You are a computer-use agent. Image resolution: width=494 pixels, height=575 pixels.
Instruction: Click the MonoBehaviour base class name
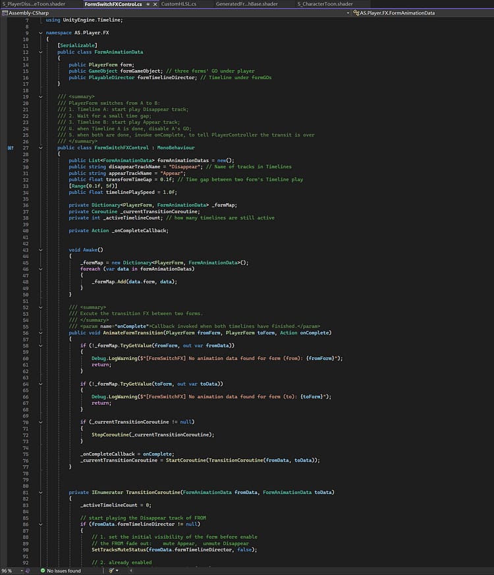(176, 148)
